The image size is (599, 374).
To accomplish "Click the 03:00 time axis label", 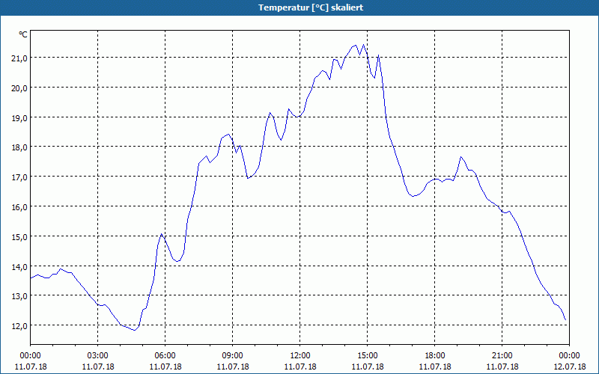I will [x=98, y=356].
